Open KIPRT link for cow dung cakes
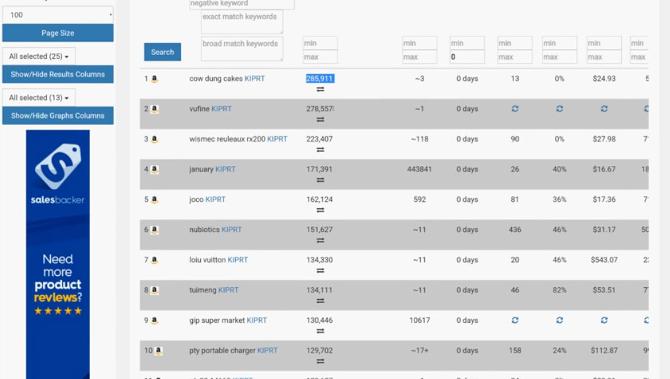This screenshot has height=379, width=670. [x=254, y=79]
